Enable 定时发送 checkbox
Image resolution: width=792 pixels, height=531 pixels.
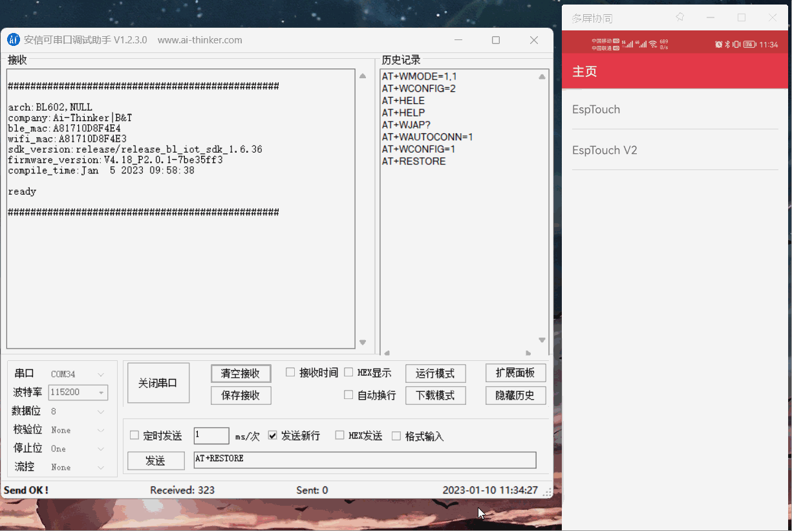coord(134,435)
